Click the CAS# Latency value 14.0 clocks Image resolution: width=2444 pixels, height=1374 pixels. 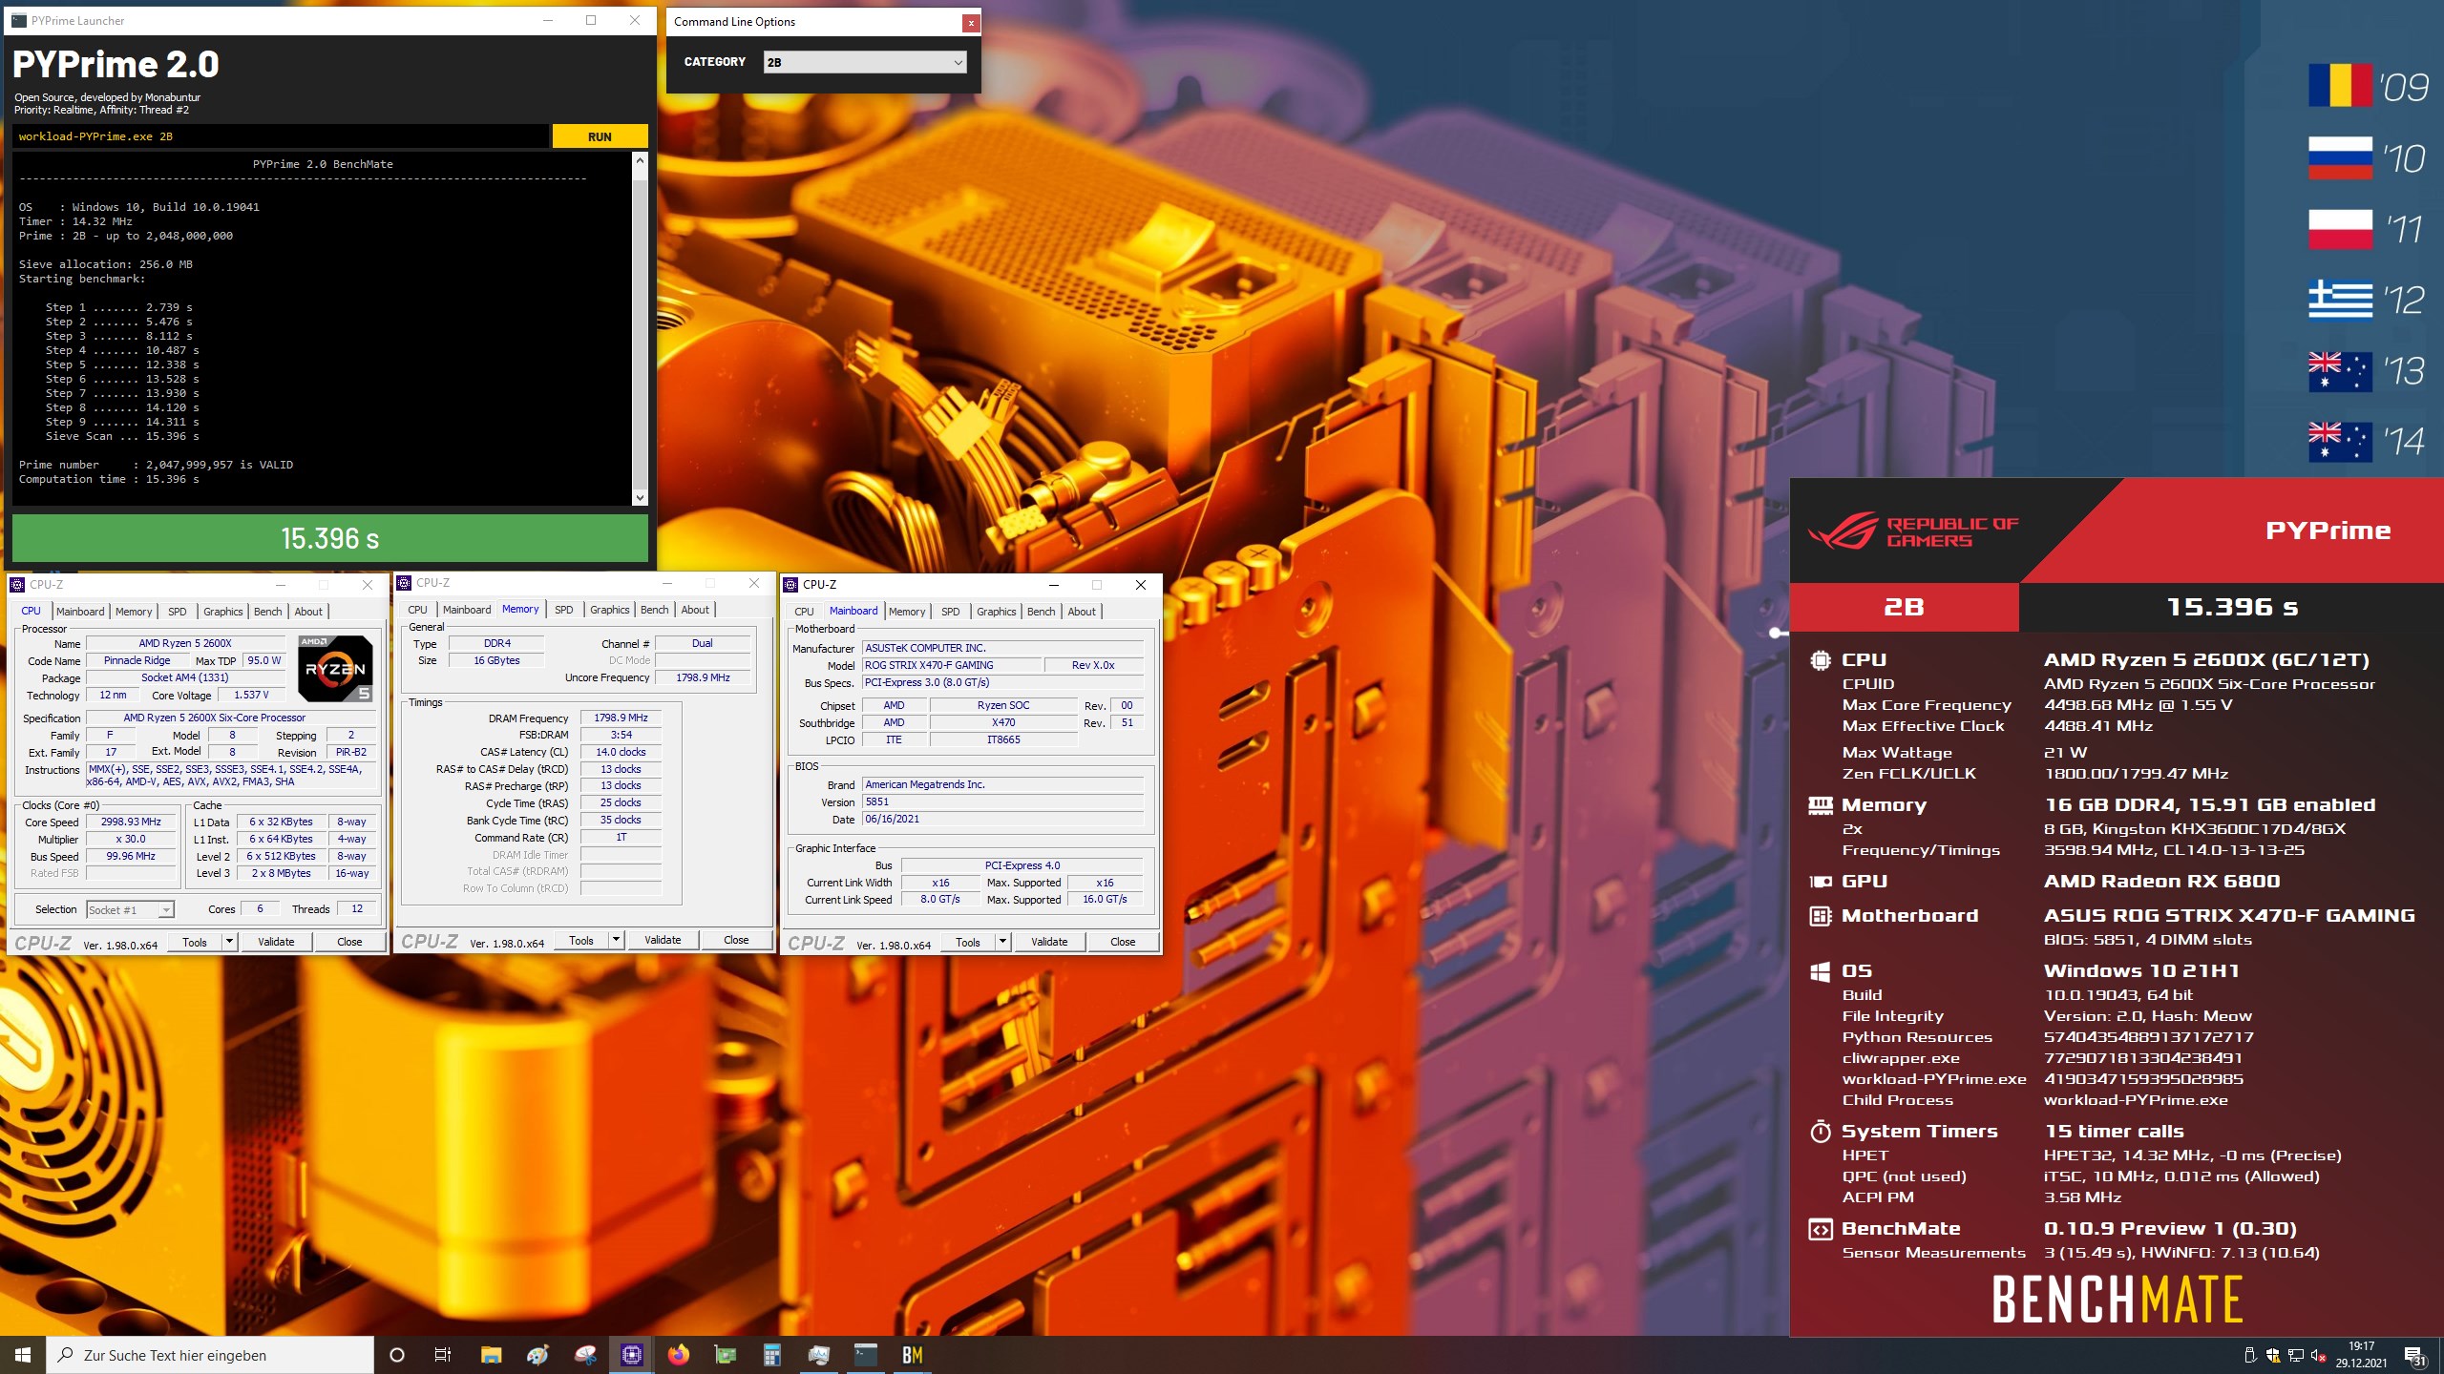coord(621,752)
